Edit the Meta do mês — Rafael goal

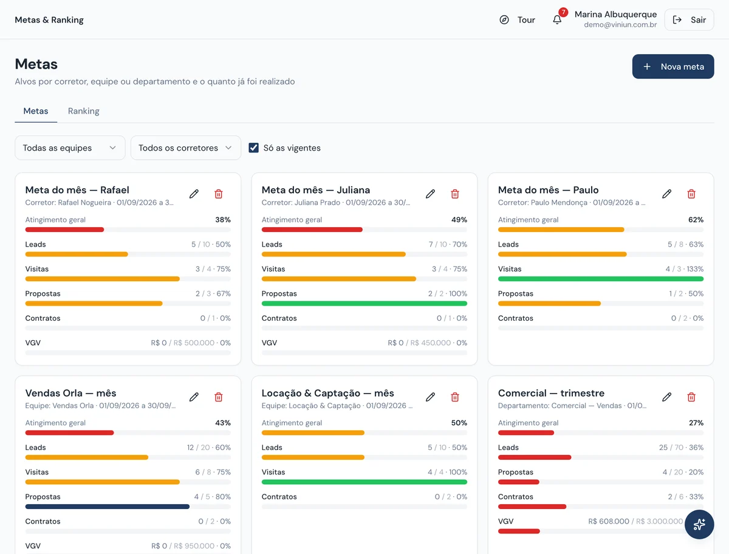[194, 194]
